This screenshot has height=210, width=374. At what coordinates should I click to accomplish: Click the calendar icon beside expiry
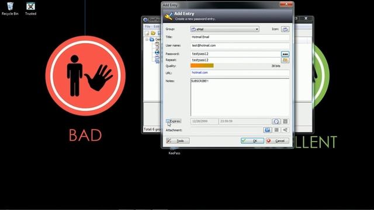[x=285, y=121]
